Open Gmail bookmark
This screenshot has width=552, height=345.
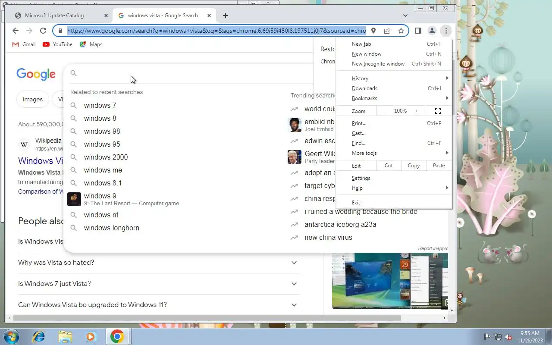coord(24,44)
